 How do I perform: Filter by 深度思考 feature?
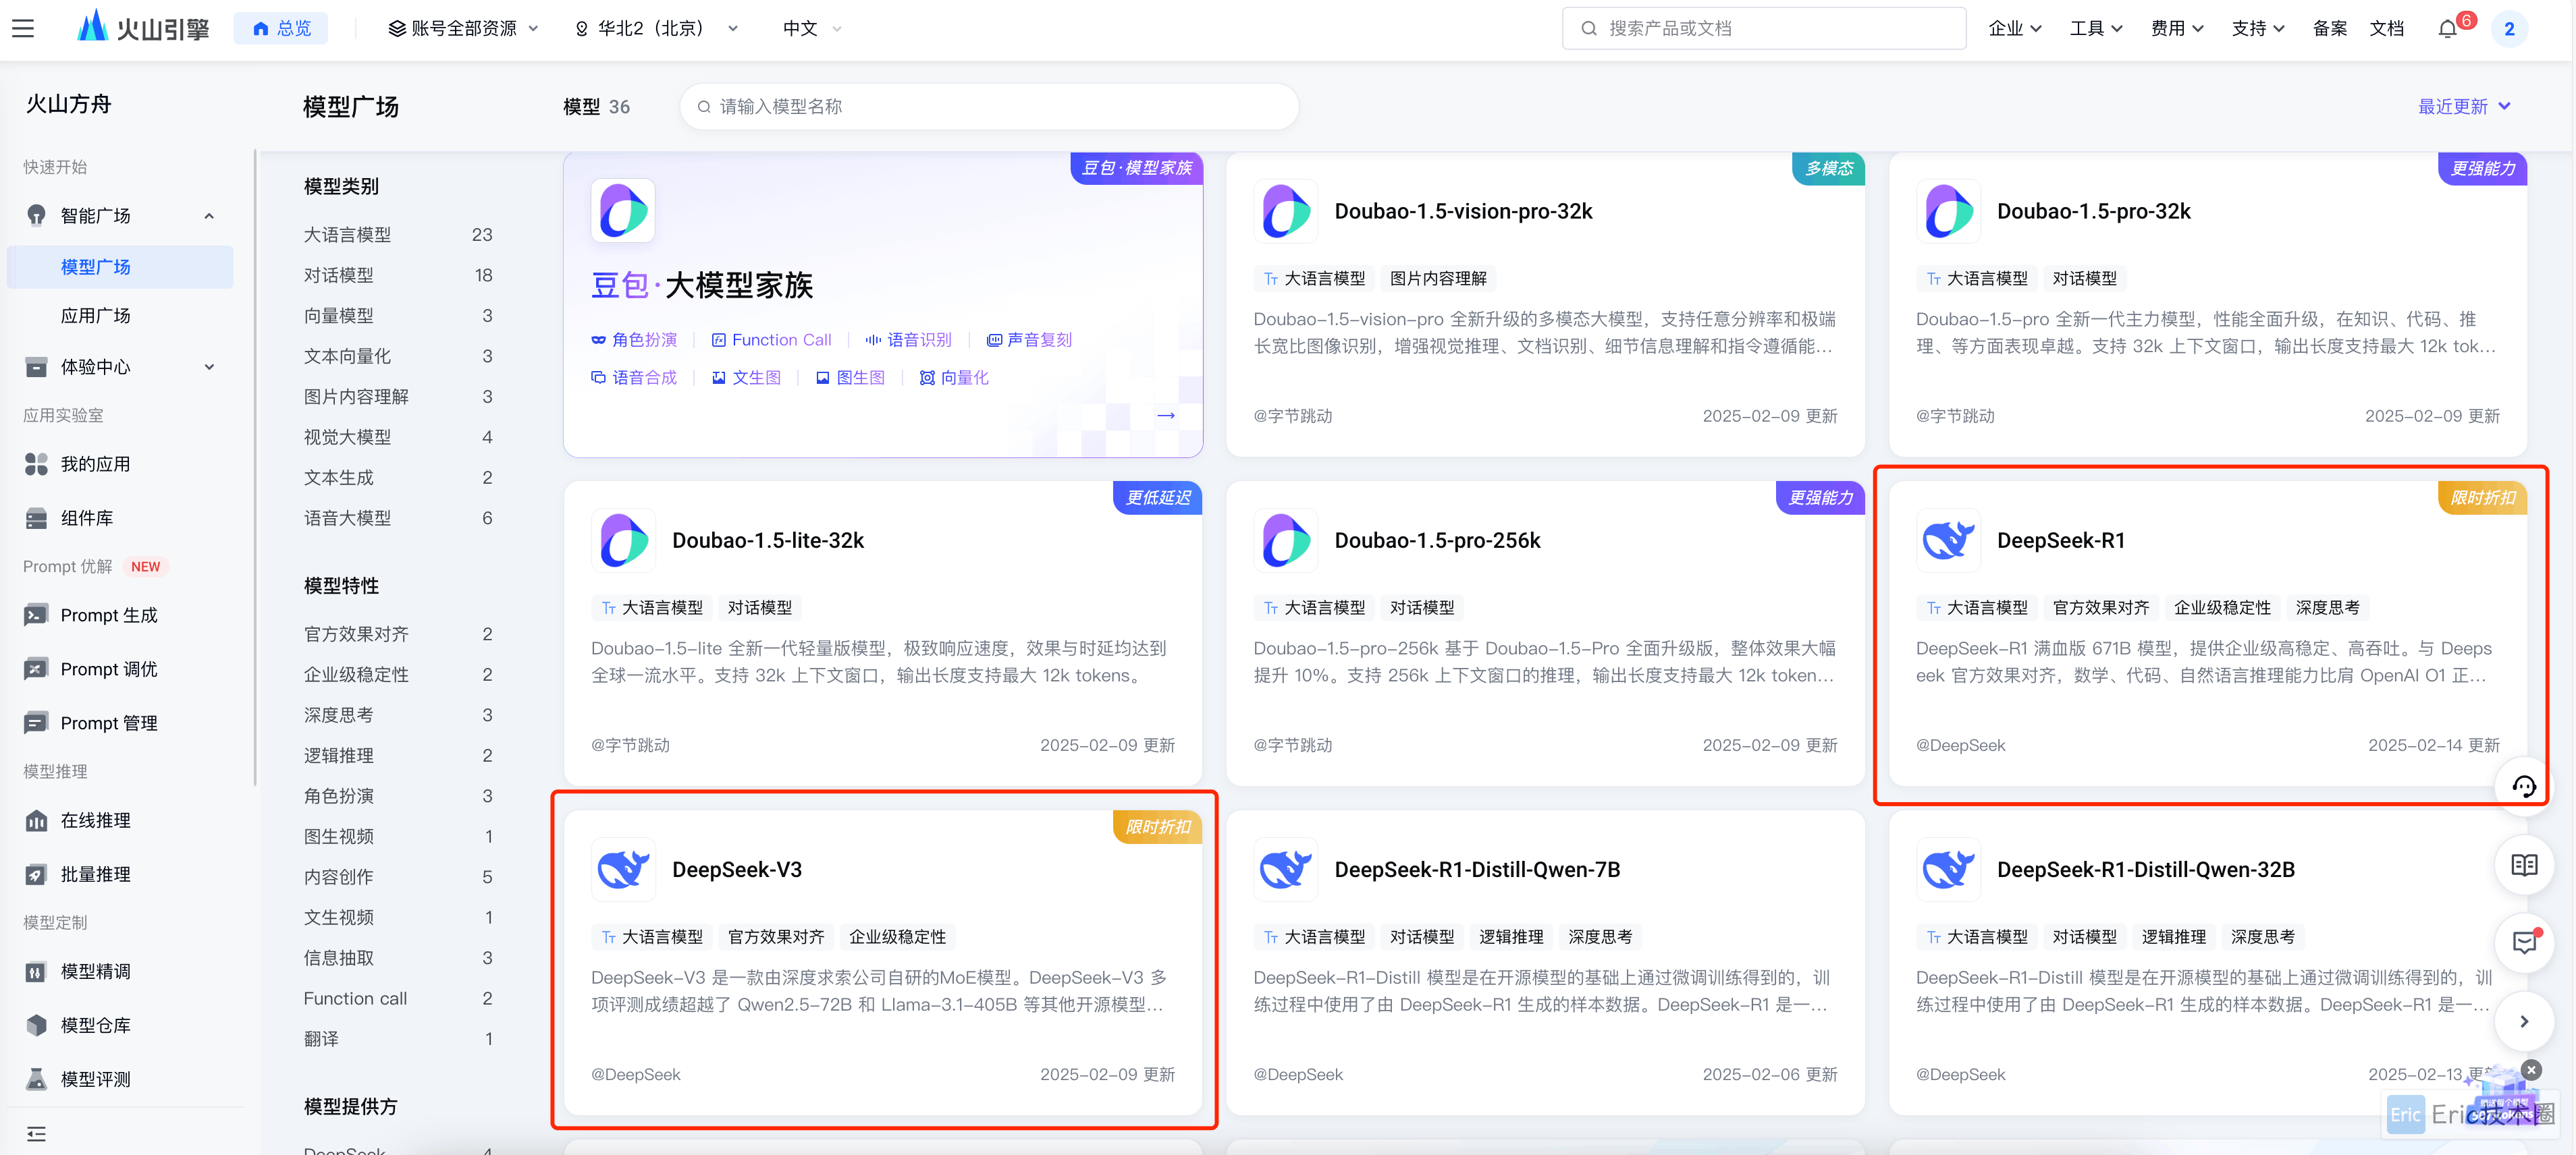click(x=398, y=715)
